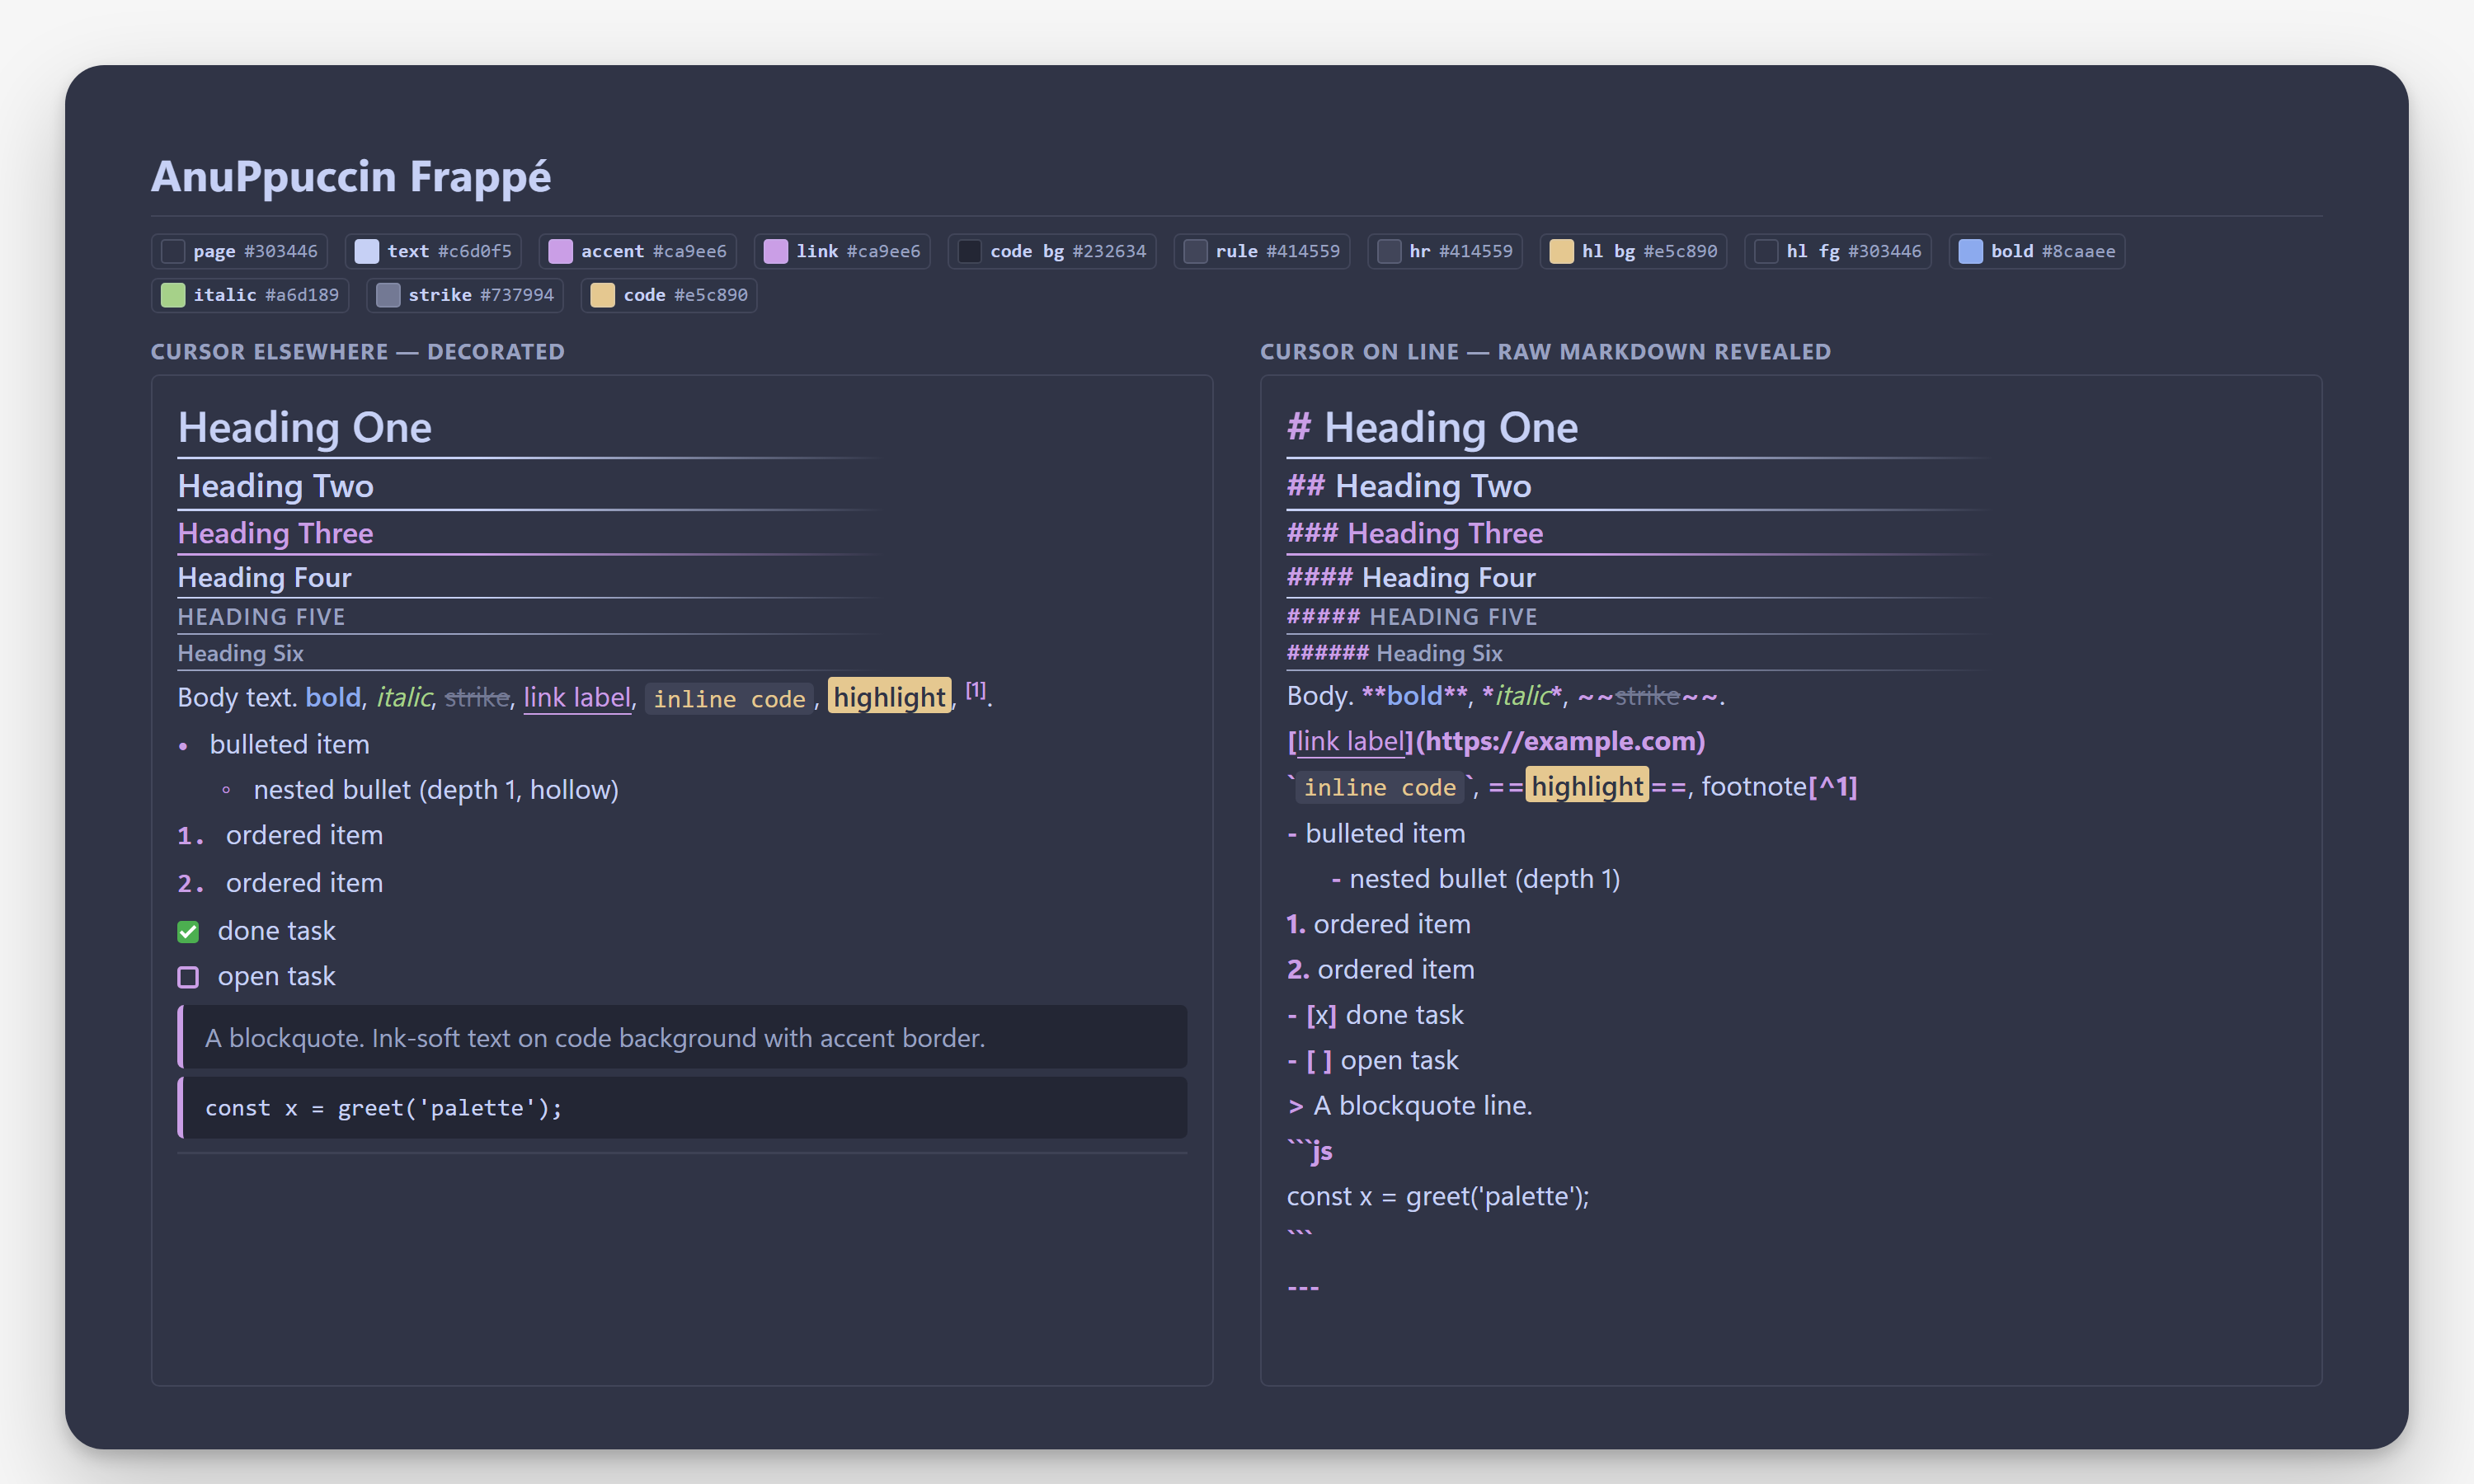Click the '- nested bullet (depth 1)' raw line

coord(1475,879)
